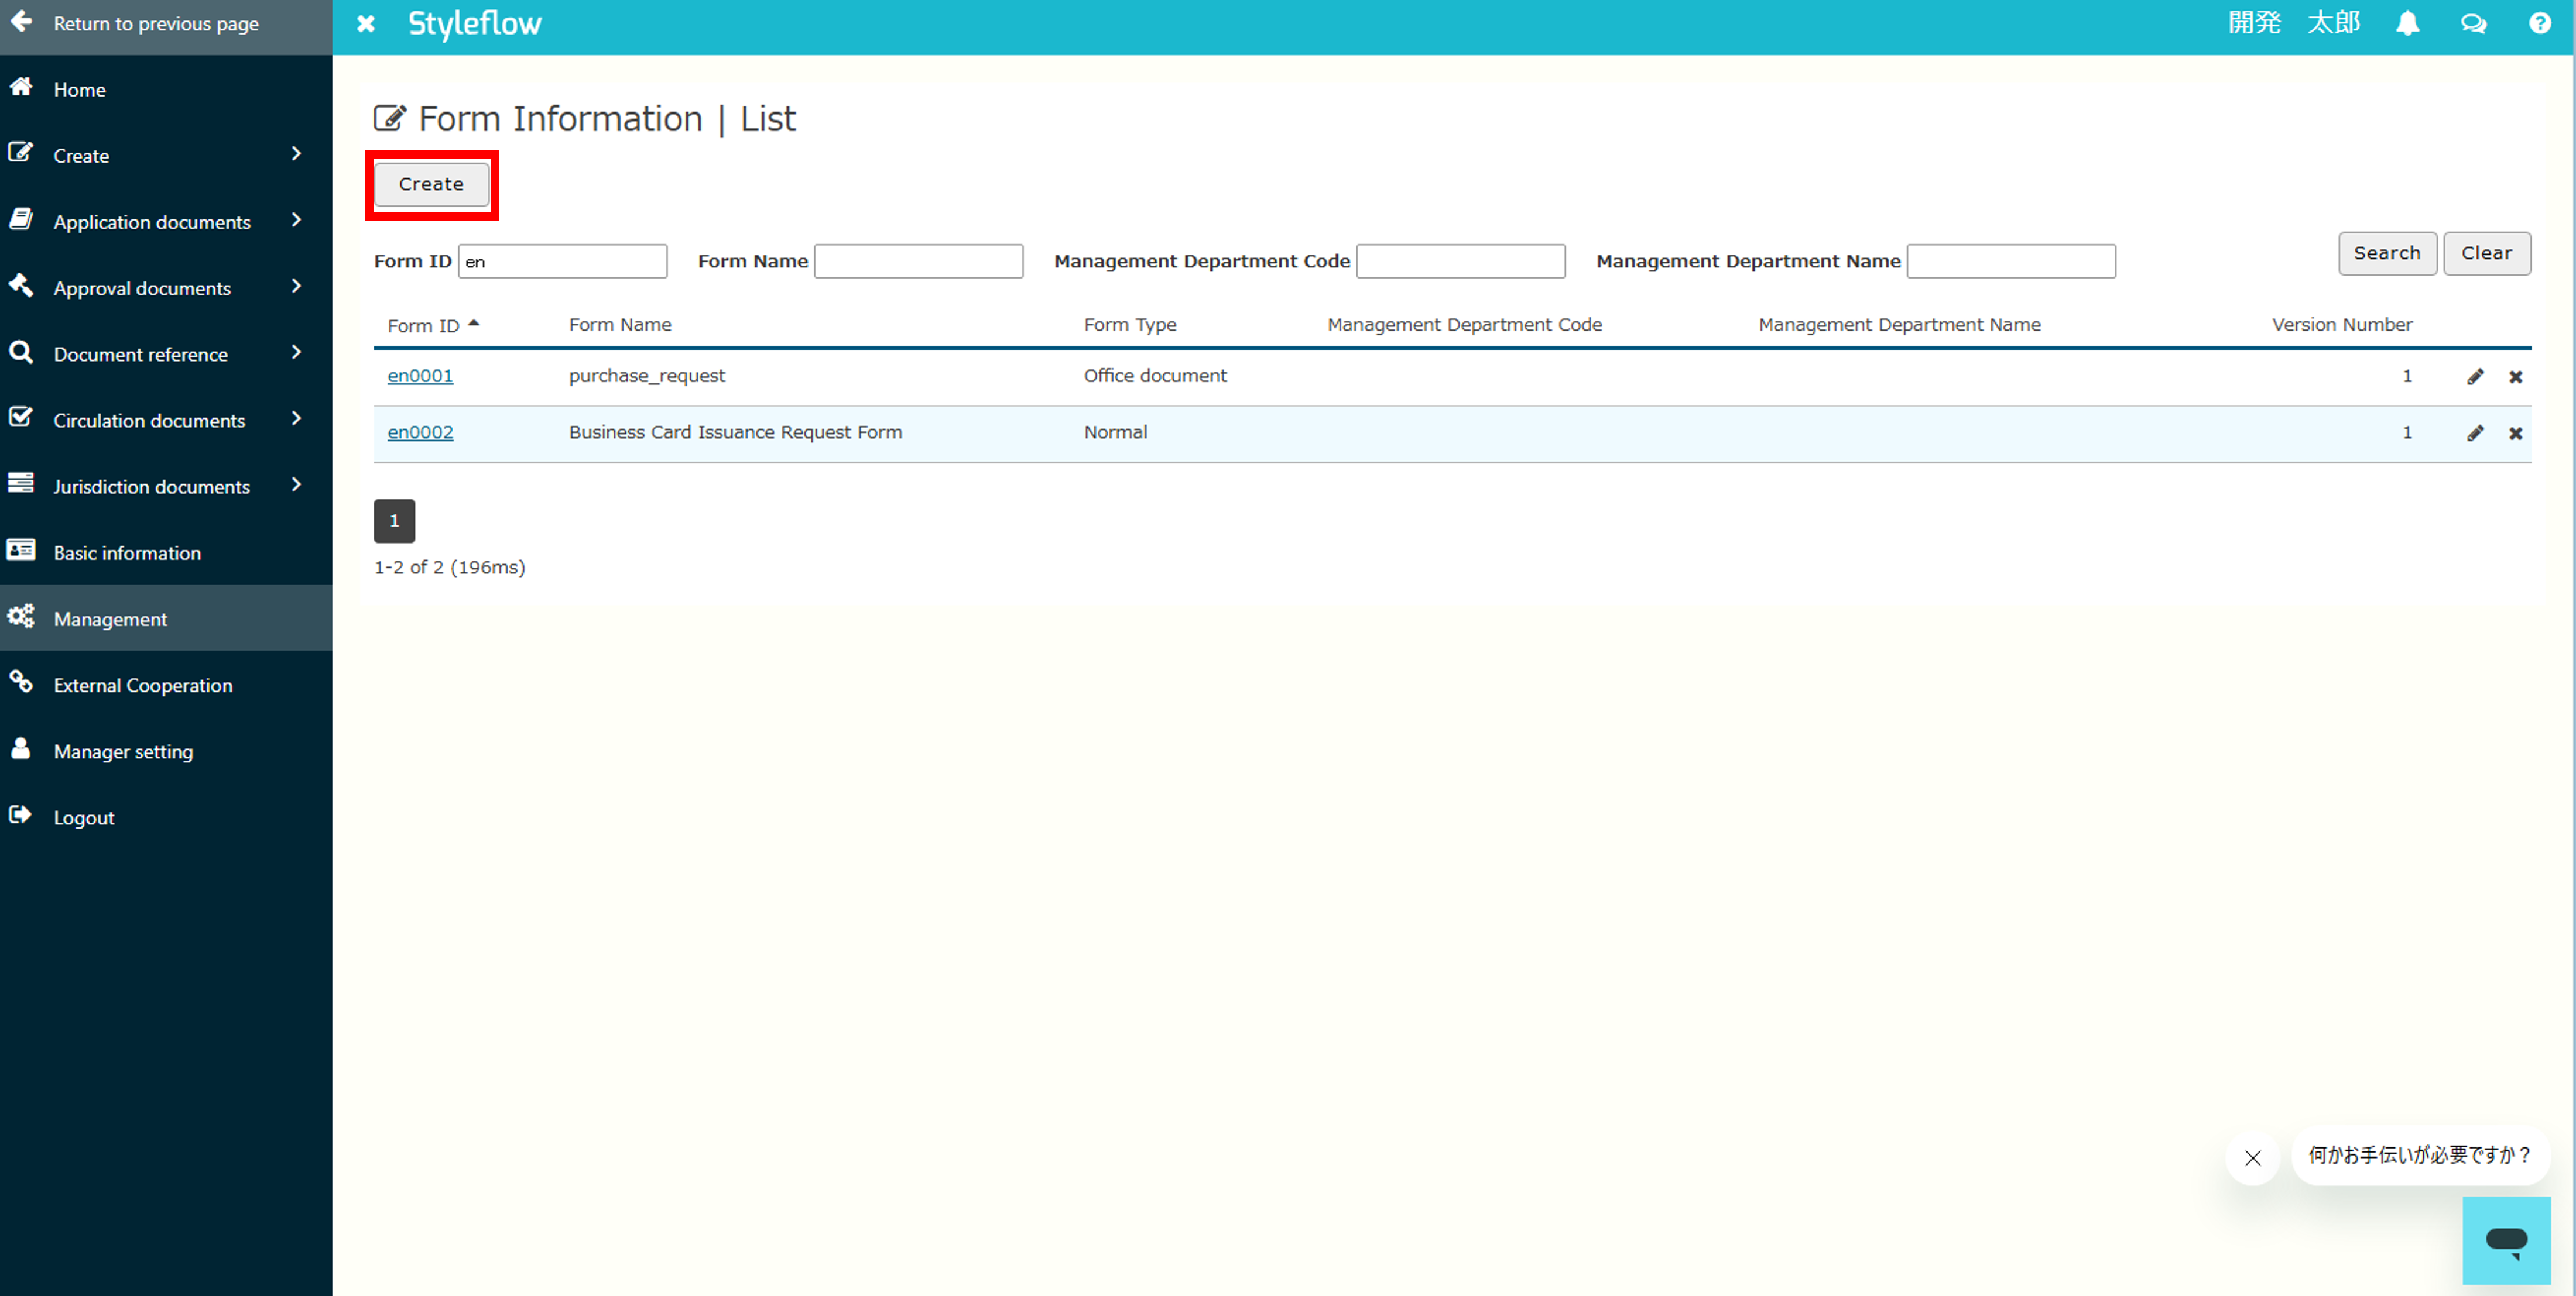The height and width of the screenshot is (1296, 2576).
Task: Open the chat messages icon in header
Action: pyautogui.click(x=2474, y=23)
